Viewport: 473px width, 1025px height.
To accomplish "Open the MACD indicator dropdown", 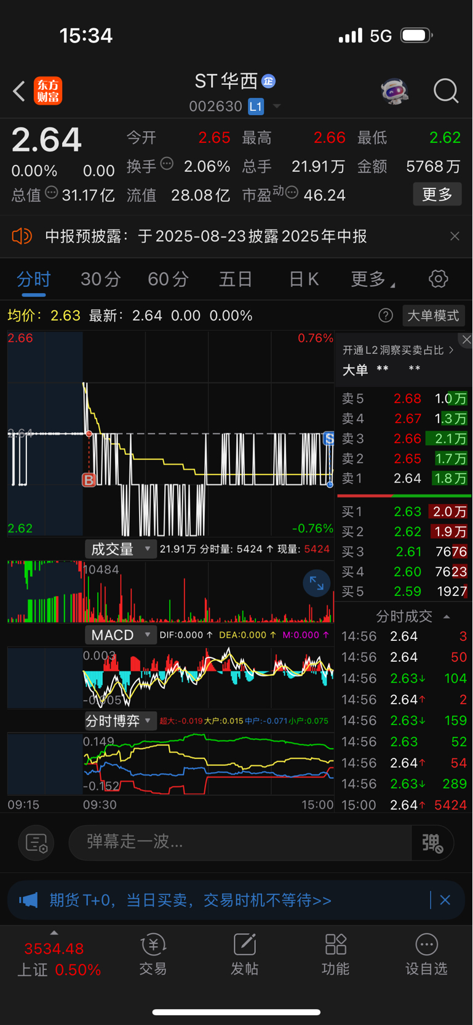I will [x=121, y=635].
